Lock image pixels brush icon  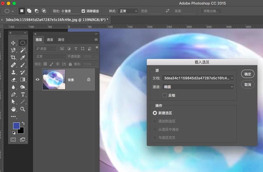pos(51,64)
